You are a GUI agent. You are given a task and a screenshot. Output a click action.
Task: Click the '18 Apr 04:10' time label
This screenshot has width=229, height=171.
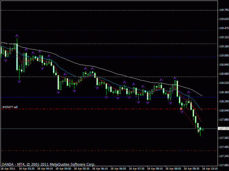[45, 169]
